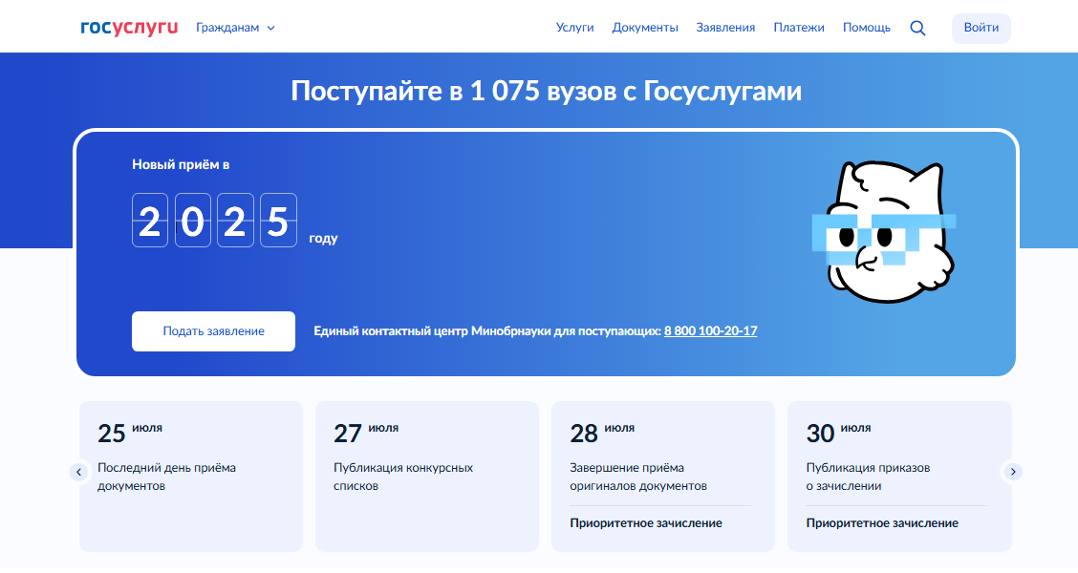
Task: Open the Услуги menu item
Action: point(574,28)
